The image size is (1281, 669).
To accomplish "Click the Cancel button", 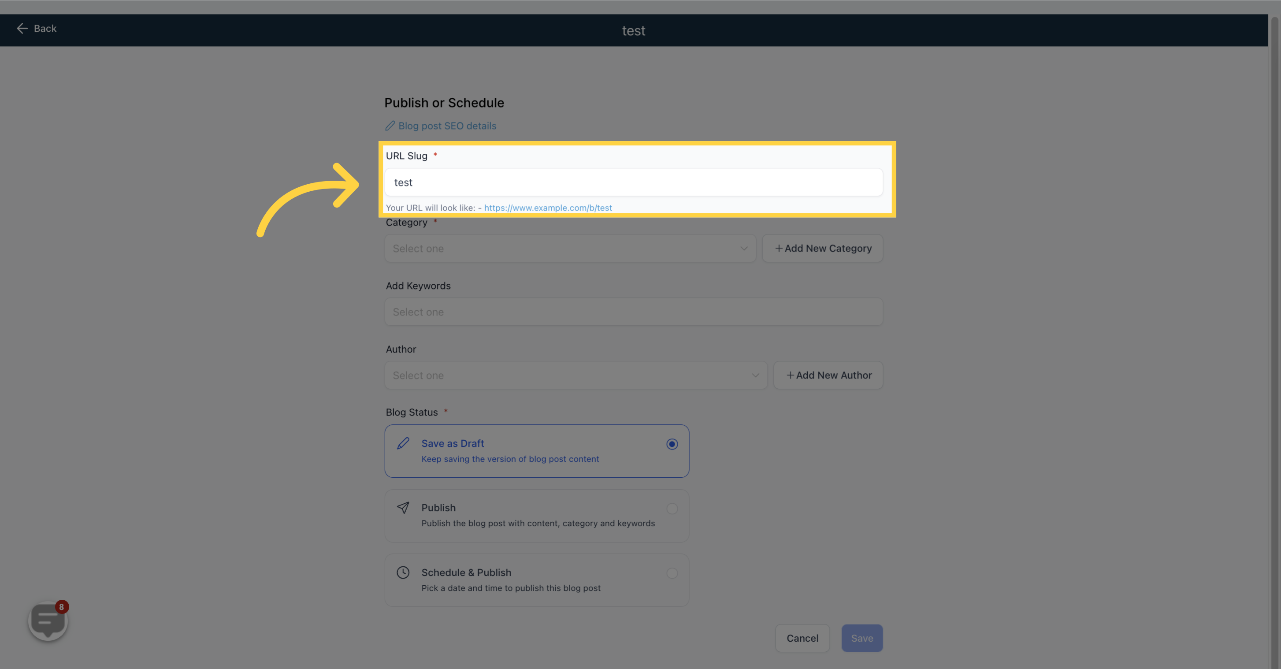I will click(802, 638).
